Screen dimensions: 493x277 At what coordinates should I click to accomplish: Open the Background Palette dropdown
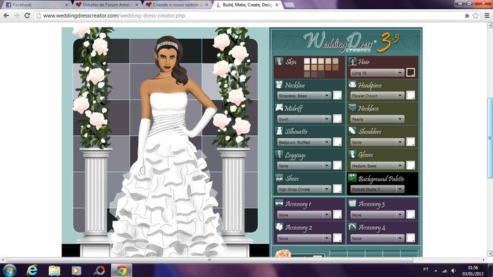click(377, 189)
